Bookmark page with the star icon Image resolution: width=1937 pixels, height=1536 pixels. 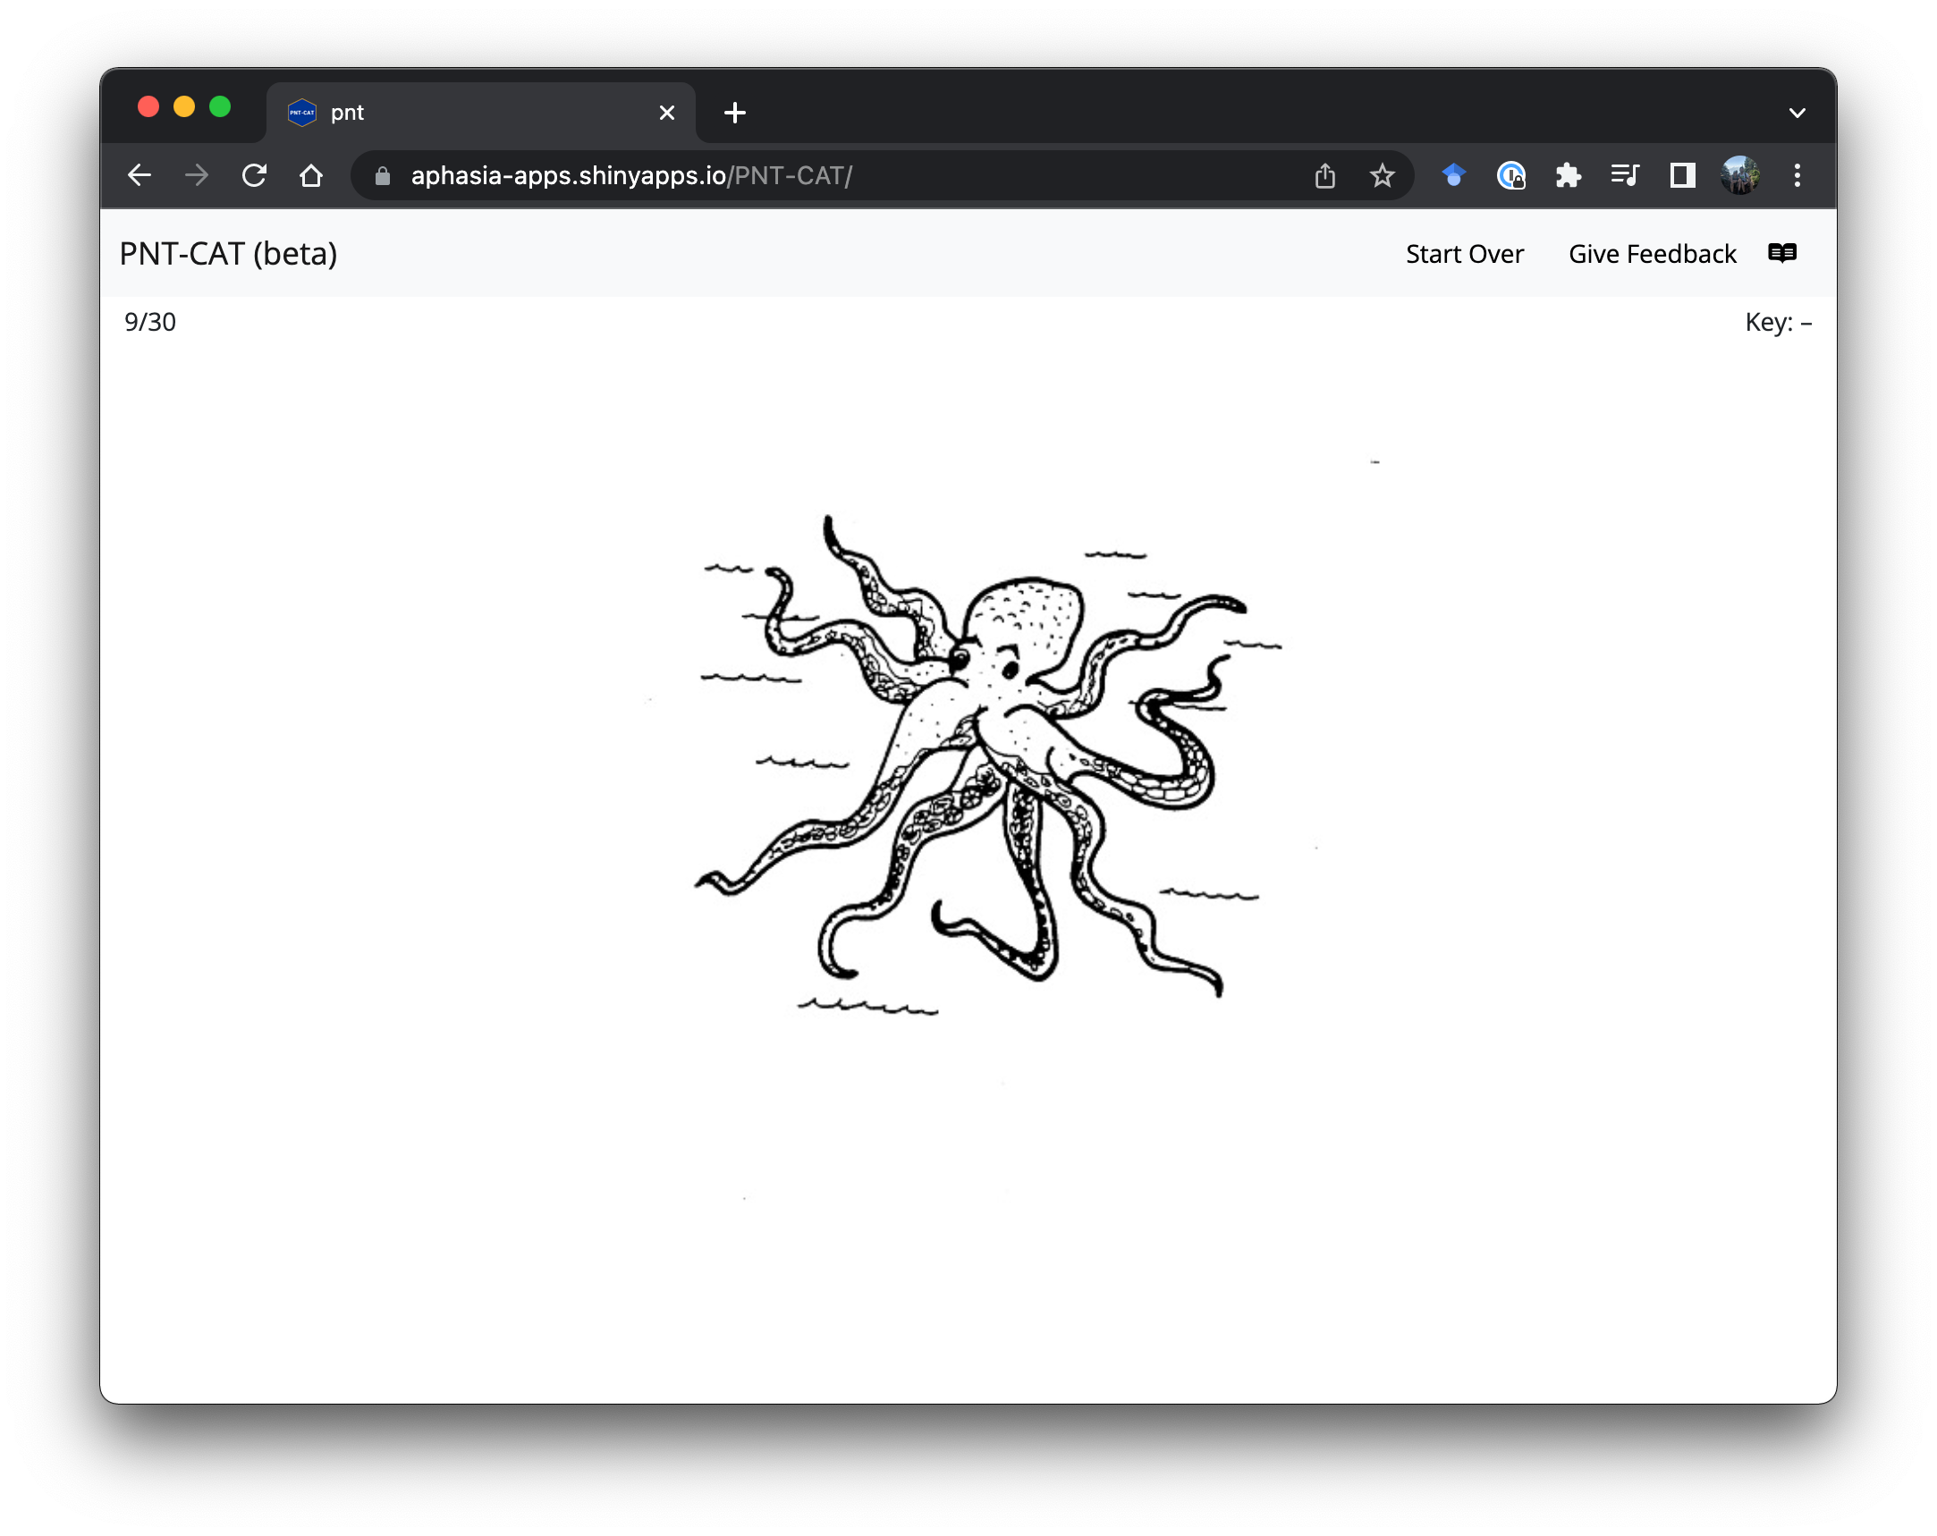coord(1382,175)
